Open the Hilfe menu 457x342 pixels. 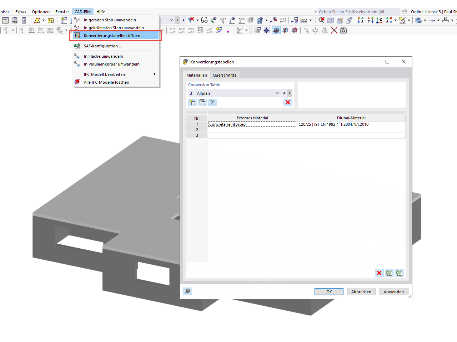(x=100, y=11)
